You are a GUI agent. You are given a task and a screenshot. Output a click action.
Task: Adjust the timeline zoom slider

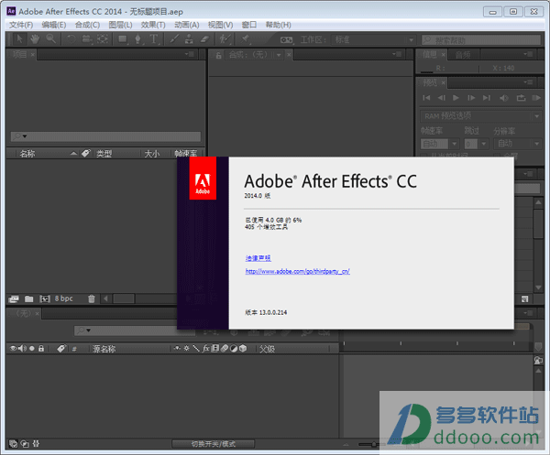pos(373,444)
